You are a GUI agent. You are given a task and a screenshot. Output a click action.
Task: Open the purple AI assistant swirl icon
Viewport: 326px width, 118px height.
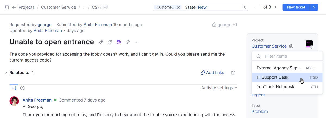point(119,42)
